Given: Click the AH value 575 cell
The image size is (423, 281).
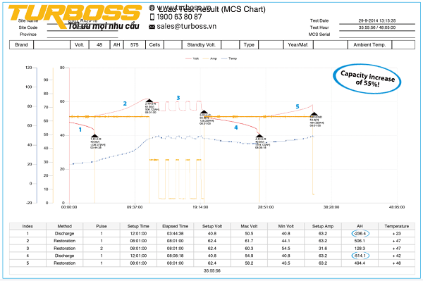Looking at the screenshot, I should [x=135, y=45].
